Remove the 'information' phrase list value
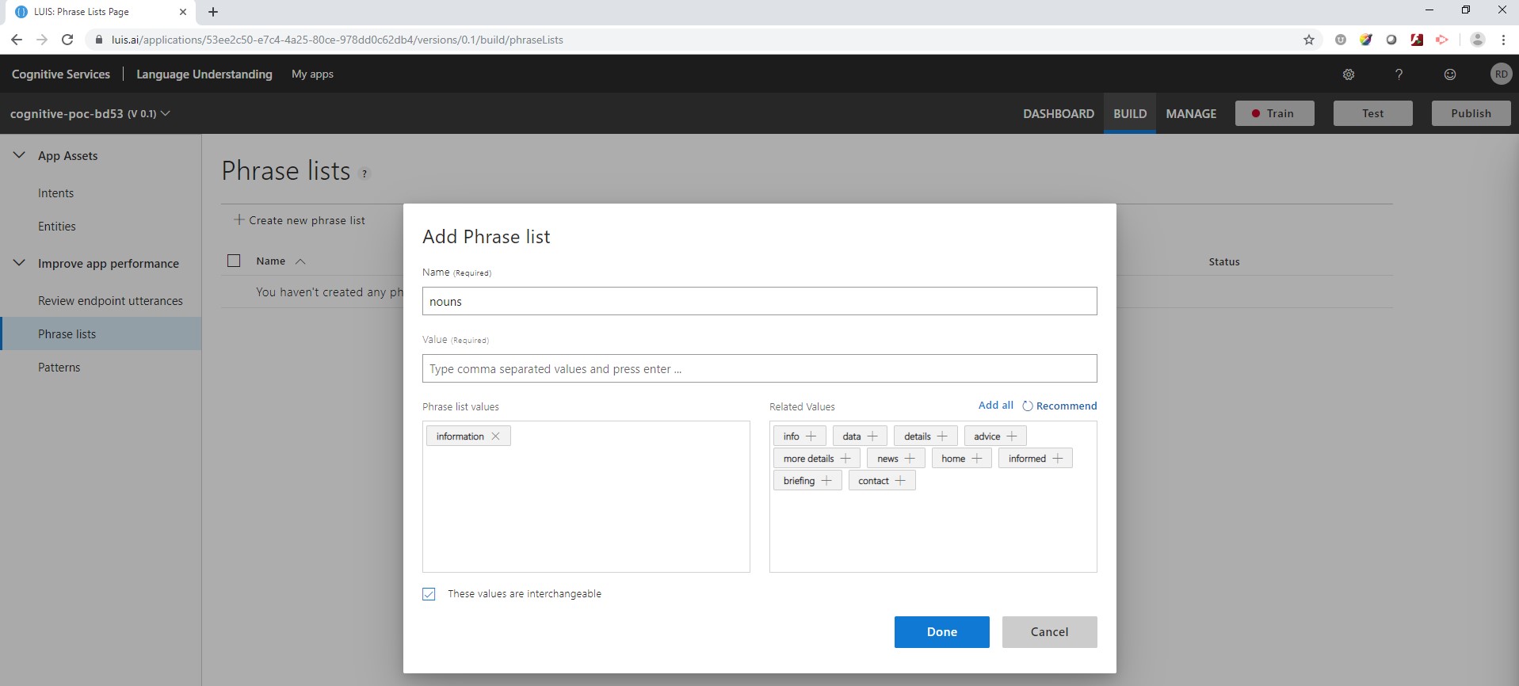This screenshot has height=686, width=1519. click(495, 436)
